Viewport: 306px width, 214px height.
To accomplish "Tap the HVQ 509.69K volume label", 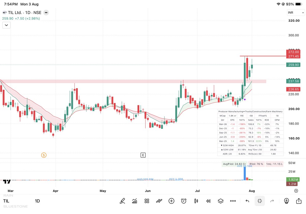I will click(x=145, y=179).
